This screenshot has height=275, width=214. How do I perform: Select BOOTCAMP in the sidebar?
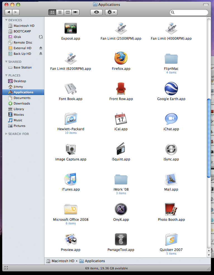point(23,31)
